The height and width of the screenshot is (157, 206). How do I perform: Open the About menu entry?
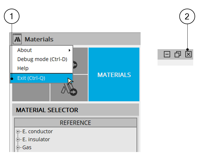(x=24, y=50)
